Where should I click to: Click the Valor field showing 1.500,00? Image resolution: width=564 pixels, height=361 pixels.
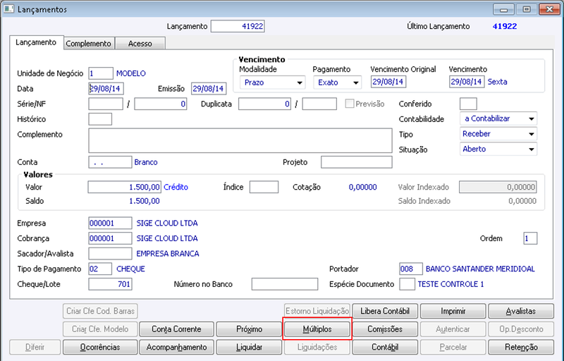click(125, 187)
